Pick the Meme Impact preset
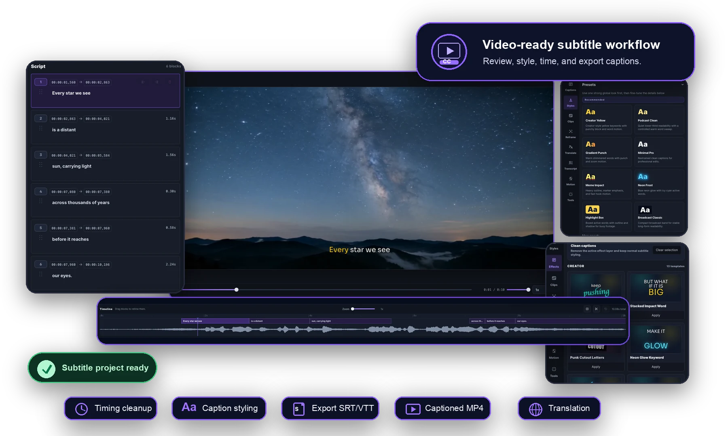The height and width of the screenshot is (436, 728). click(606, 184)
